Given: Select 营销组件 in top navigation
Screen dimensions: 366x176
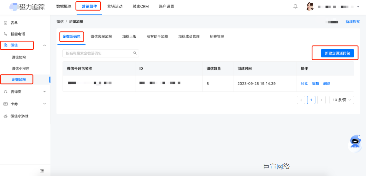Looking at the screenshot, I should (x=89, y=7).
